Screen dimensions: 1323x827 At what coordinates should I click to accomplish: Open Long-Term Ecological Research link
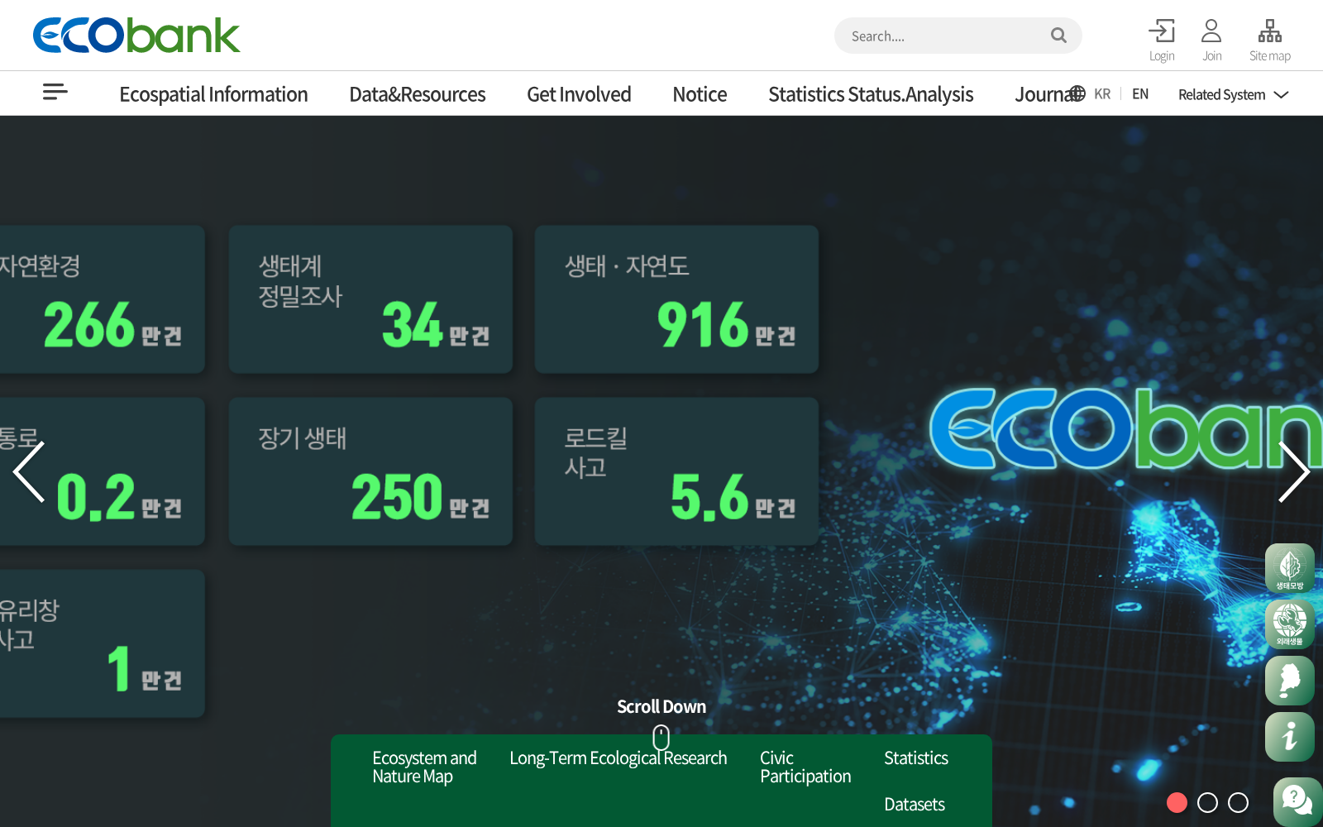click(x=619, y=758)
